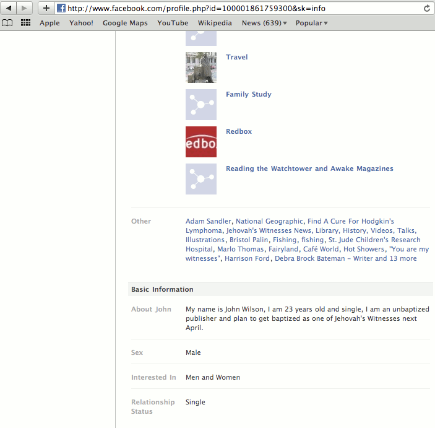Viewport: 435px width, 428px height.
Task: Open the Yahoo! bookmark
Action: [x=81, y=23]
